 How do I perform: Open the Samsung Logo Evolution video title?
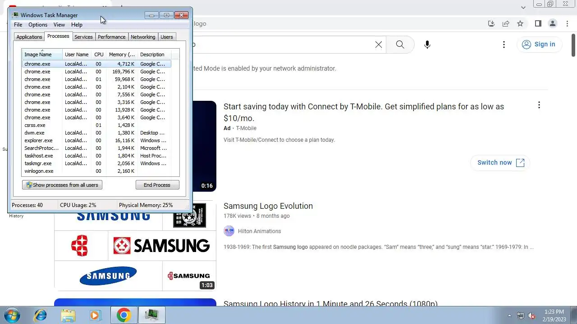pos(268,206)
